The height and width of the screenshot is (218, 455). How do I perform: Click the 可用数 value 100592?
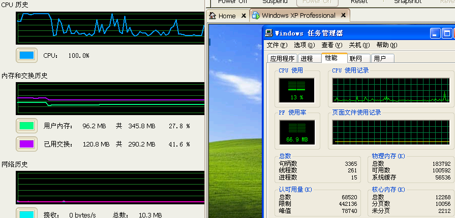coord(441,170)
